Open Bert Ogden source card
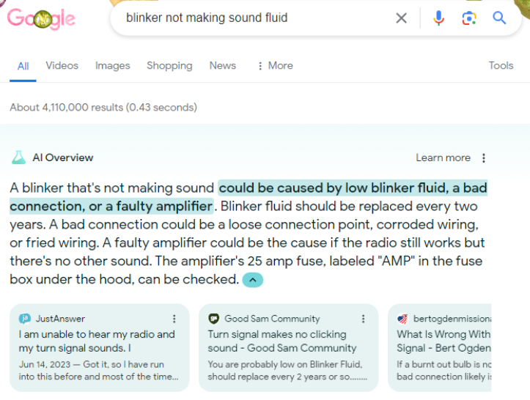 [440, 348]
